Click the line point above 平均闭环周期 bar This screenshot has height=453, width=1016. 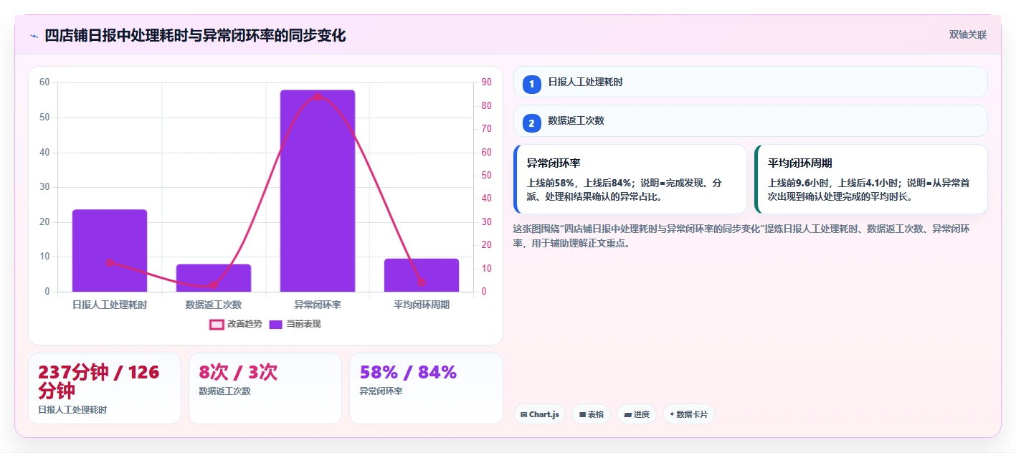[422, 282]
